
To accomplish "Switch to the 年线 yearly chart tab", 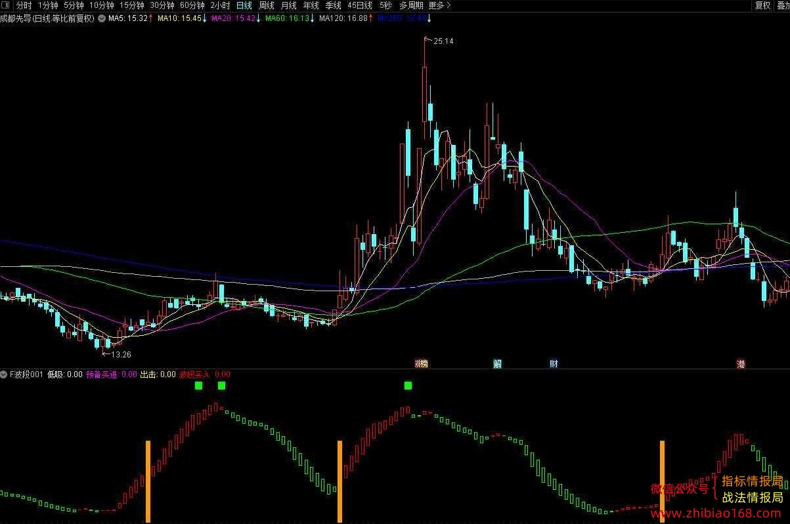I will tap(311, 5).
